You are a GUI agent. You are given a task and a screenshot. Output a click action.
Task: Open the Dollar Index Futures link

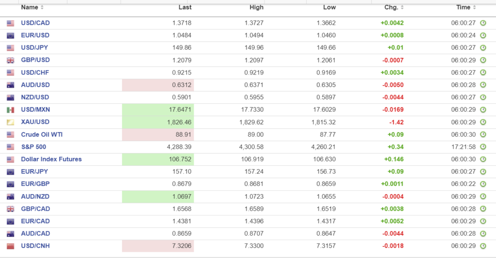point(51,159)
